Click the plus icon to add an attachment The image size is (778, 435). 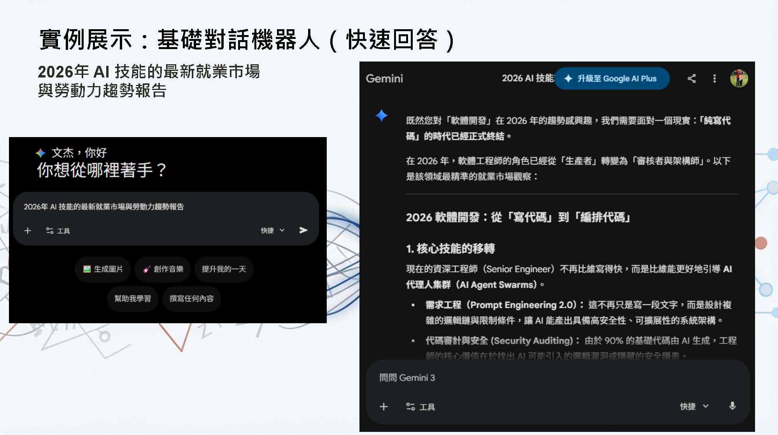pyautogui.click(x=28, y=231)
